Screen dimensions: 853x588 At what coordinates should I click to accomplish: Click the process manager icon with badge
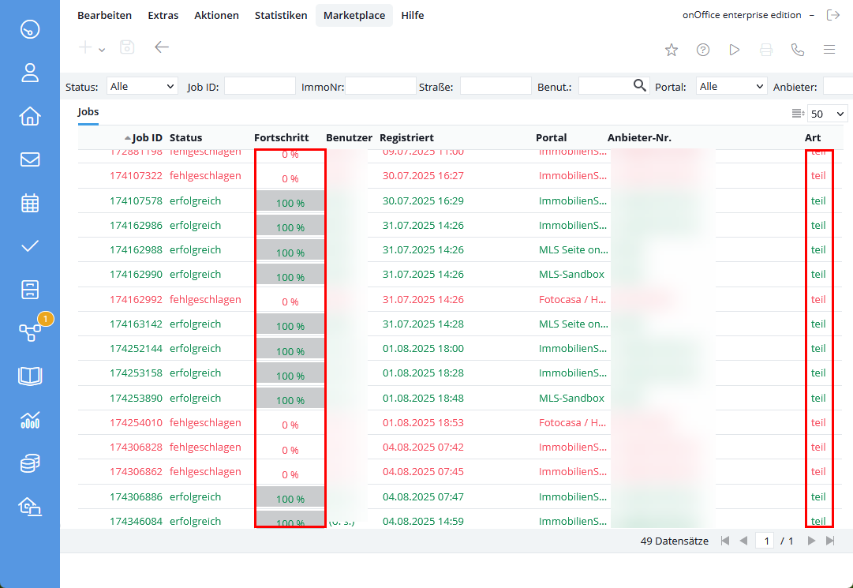tap(30, 331)
